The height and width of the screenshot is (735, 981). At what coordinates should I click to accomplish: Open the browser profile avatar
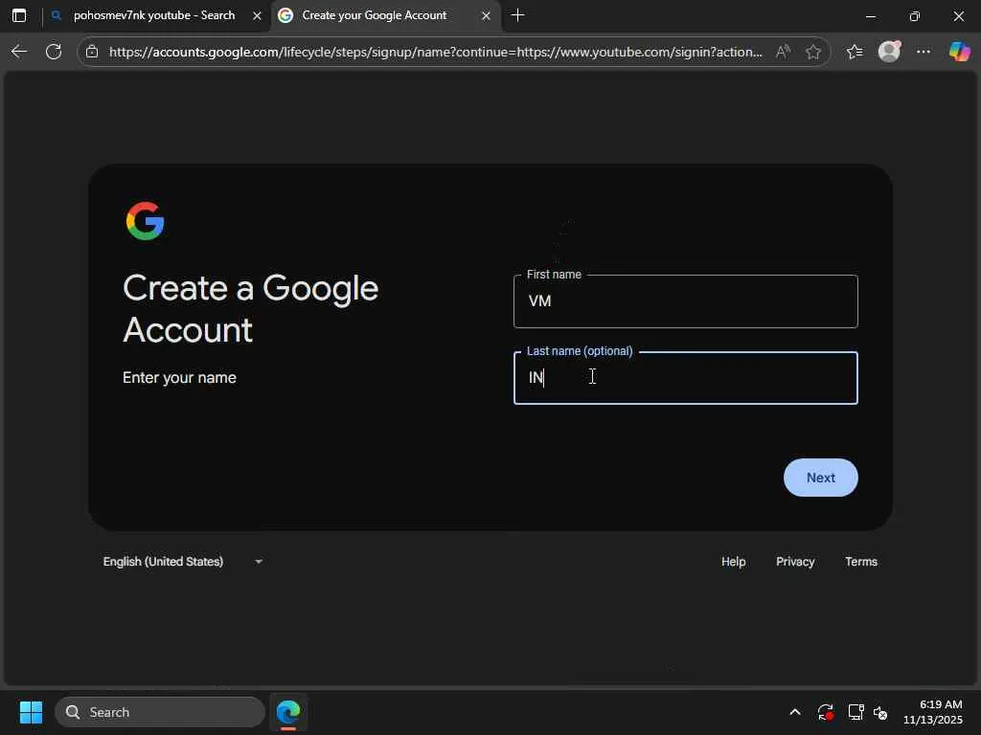coord(889,52)
